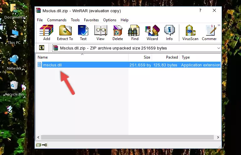Go up one folder level
Viewport: 241px width, 155px height.
pyautogui.click(x=42, y=48)
